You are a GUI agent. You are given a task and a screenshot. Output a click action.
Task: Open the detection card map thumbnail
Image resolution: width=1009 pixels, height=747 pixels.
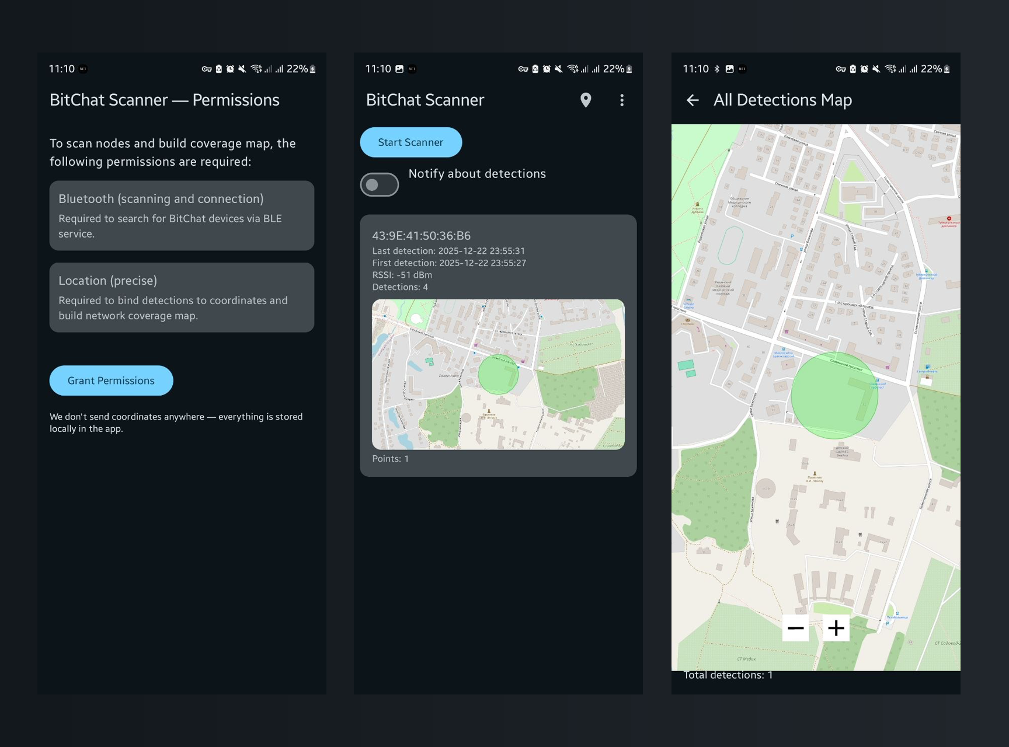tap(498, 374)
